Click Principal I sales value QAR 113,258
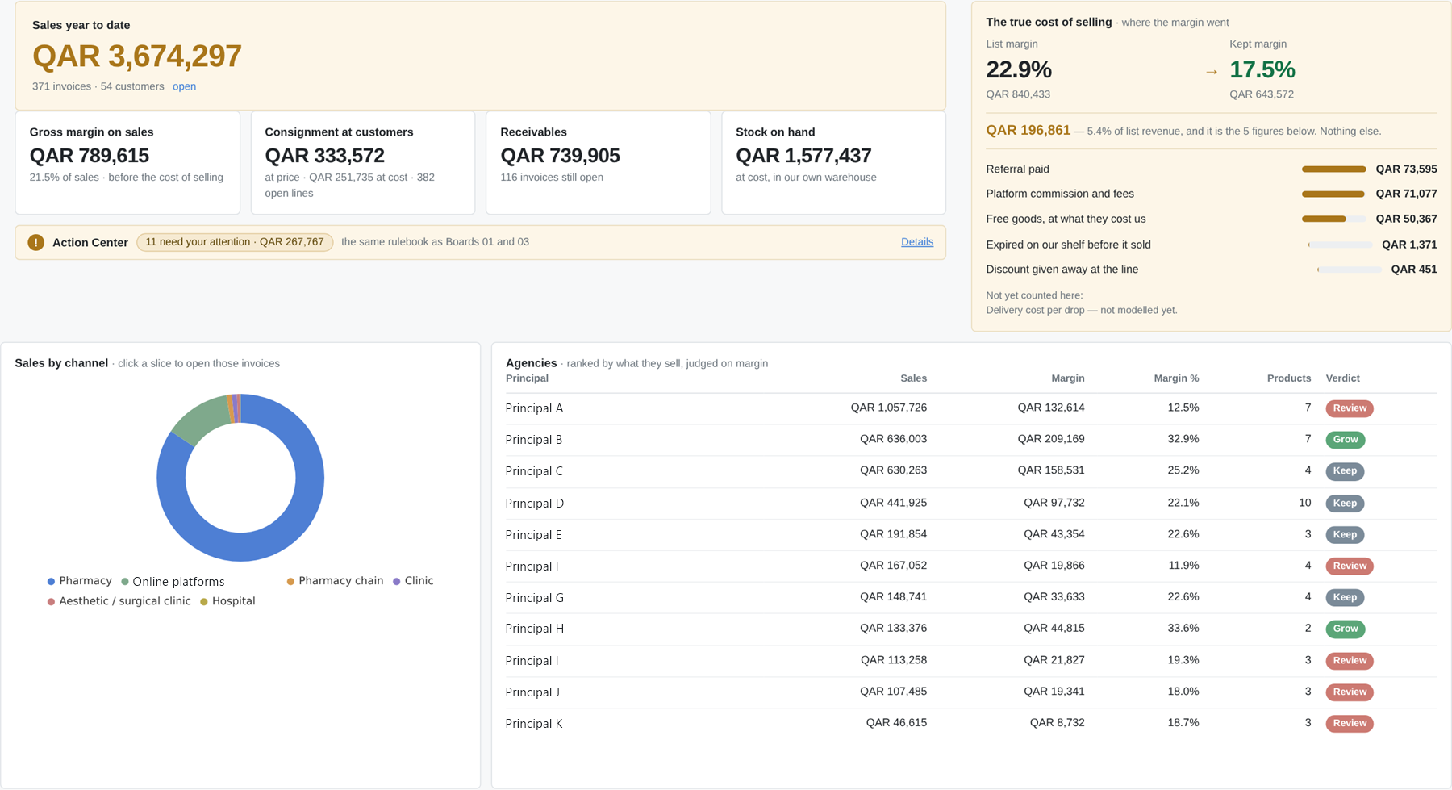Viewport: 1452px width, 790px height. coord(894,660)
